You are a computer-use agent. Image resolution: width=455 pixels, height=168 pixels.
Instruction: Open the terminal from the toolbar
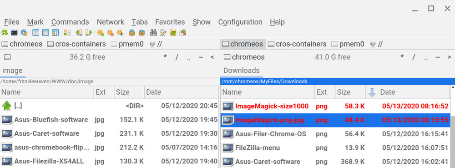tap(14, 32)
